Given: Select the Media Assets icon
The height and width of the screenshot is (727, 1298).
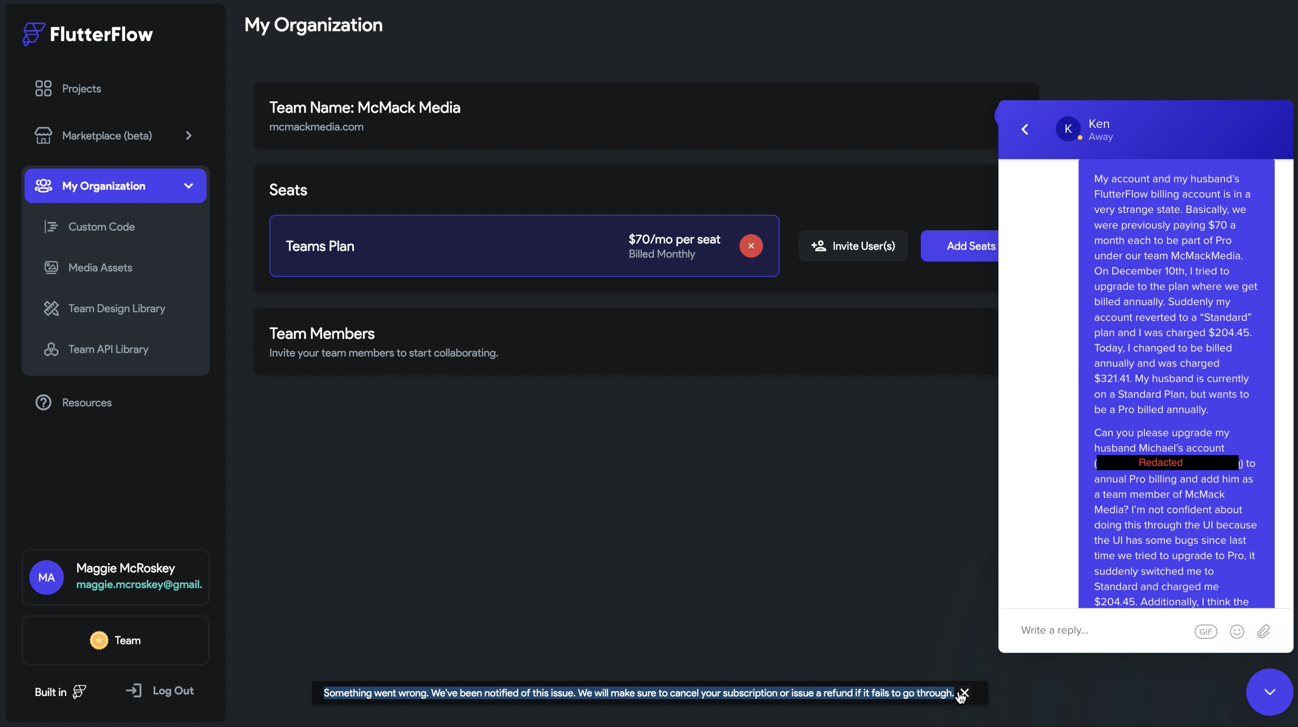Looking at the screenshot, I should pyautogui.click(x=52, y=267).
